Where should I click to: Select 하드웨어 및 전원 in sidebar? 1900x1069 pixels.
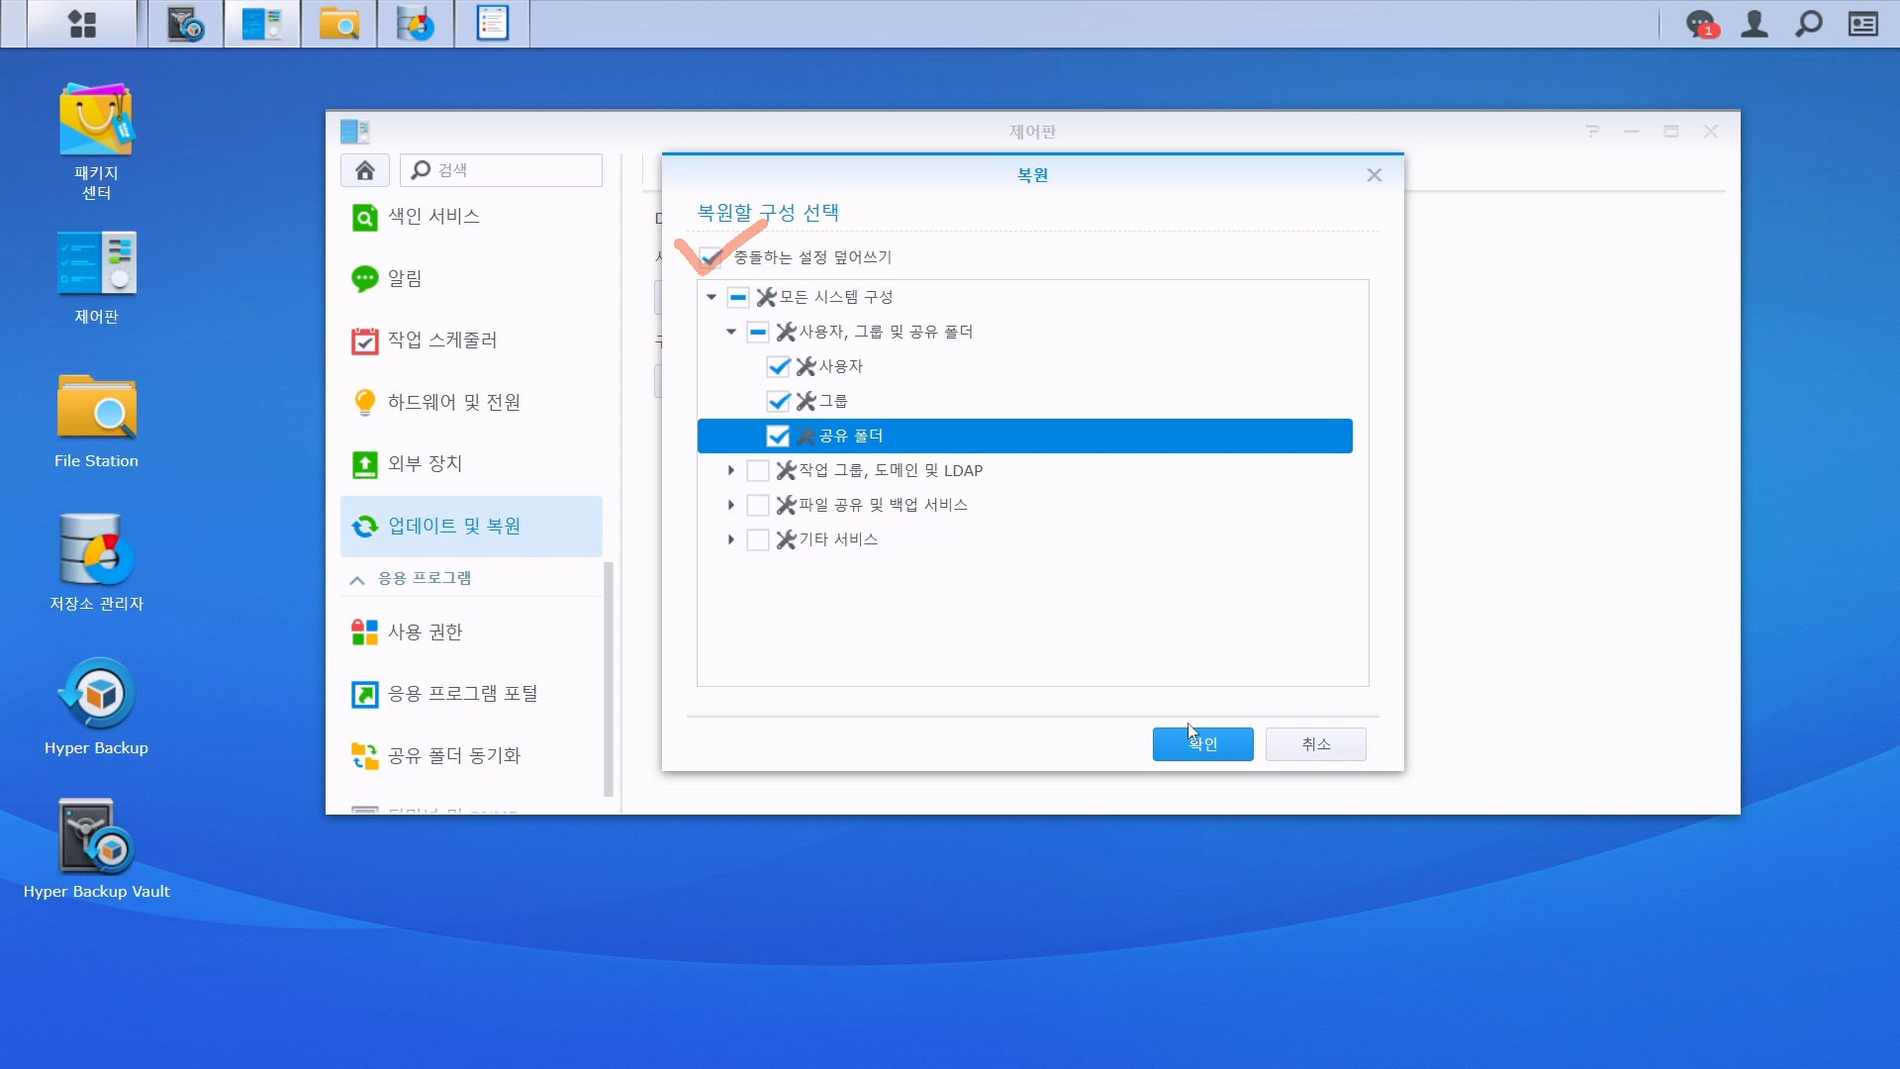[x=453, y=402]
